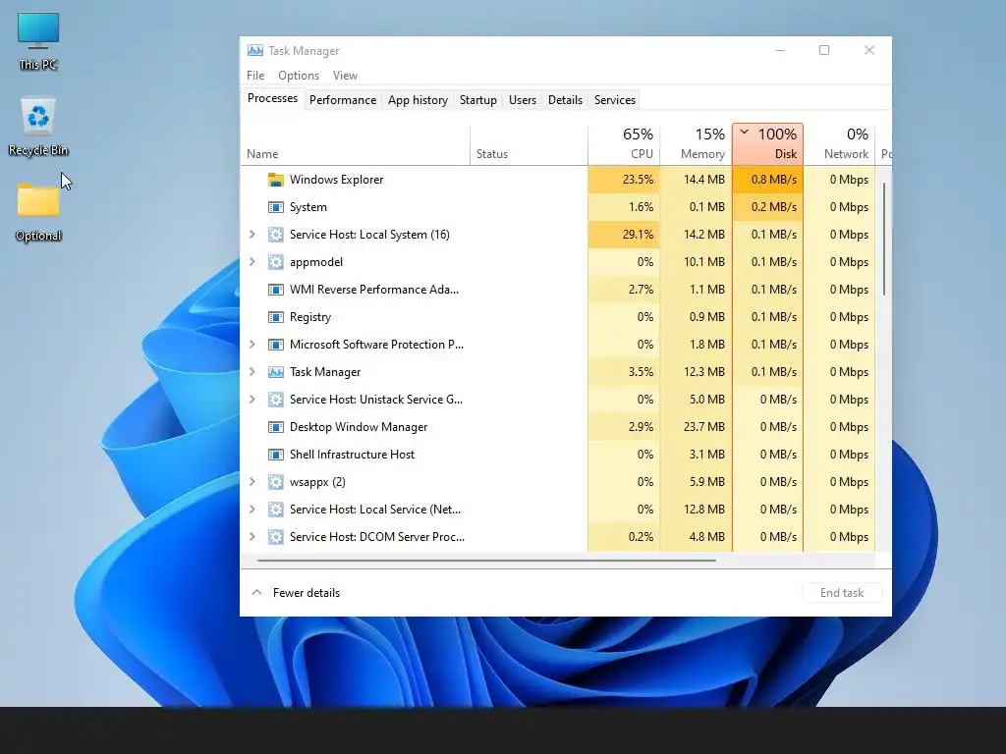Click Service Host: DCOM Server gear icon
Screen dimensions: 1006x754
pos(276,537)
